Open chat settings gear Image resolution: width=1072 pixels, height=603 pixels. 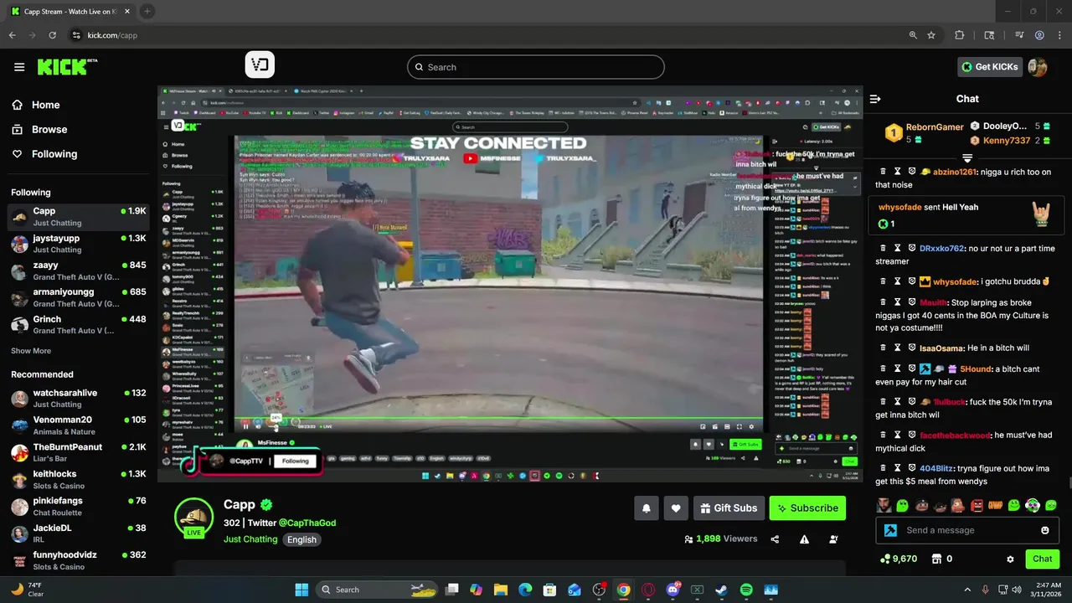tap(1010, 559)
